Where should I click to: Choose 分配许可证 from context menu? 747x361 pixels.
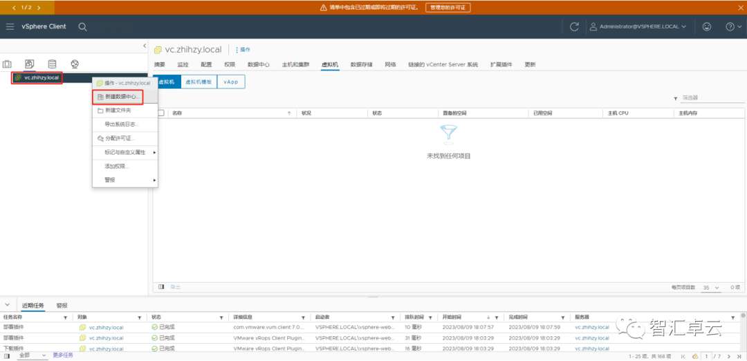coord(124,138)
